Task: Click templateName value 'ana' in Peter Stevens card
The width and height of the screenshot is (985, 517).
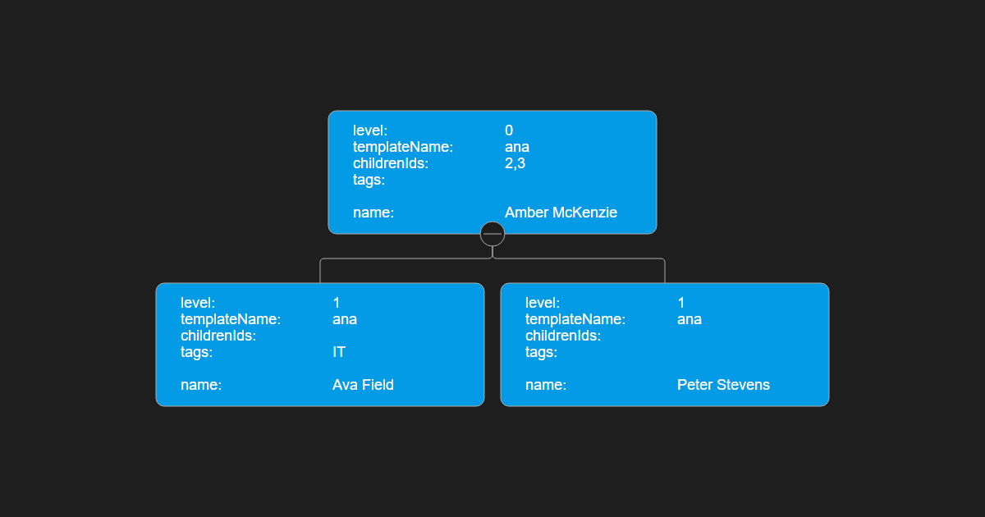Action: pos(689,319)
